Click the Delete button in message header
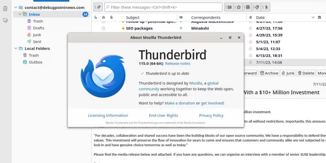This screenshot has width=326, height=163. pos(306,73)
